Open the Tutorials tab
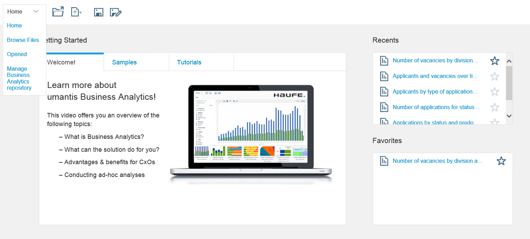 (x=189, y=62)
